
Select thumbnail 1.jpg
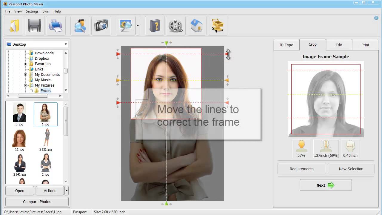pyautogui.click(x=45, y=114)
